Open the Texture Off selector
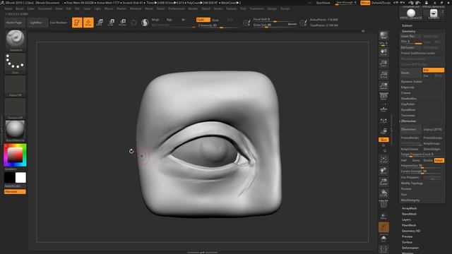 pyautogui.click(x=16, y=109)
